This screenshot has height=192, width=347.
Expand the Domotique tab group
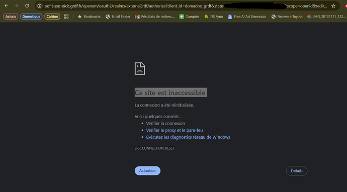coord(31,17)
